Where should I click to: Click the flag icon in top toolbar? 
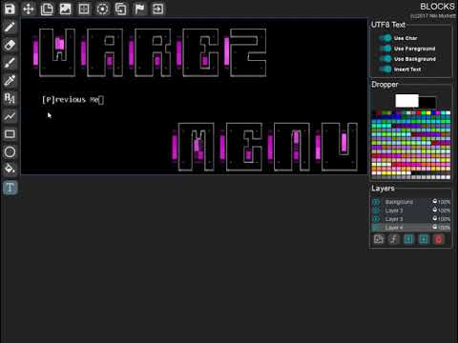click(139, 9)
